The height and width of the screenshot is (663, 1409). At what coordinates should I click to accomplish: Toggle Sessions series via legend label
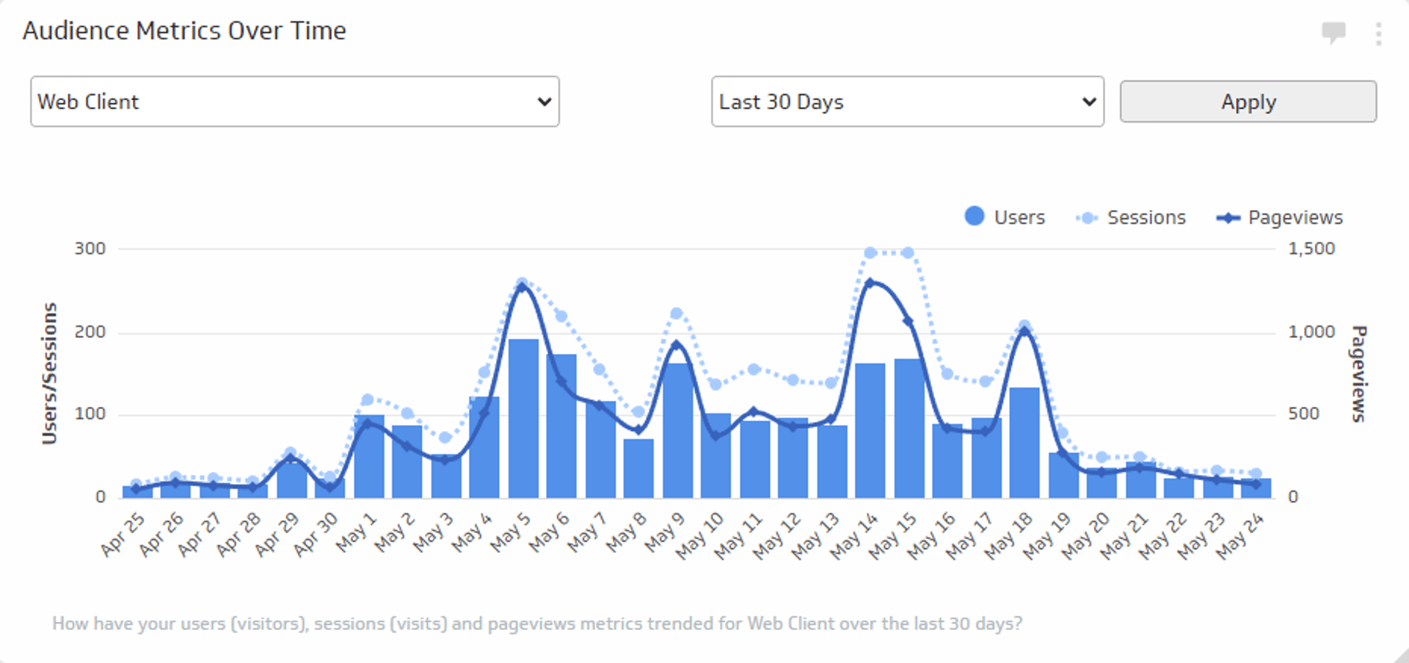click(1146, 218)
